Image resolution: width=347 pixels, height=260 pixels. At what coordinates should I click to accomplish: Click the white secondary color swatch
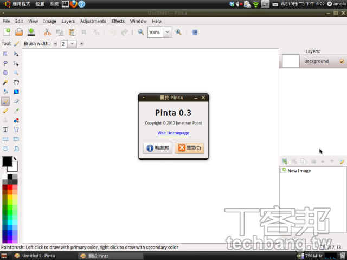click(x=15, y=168)
